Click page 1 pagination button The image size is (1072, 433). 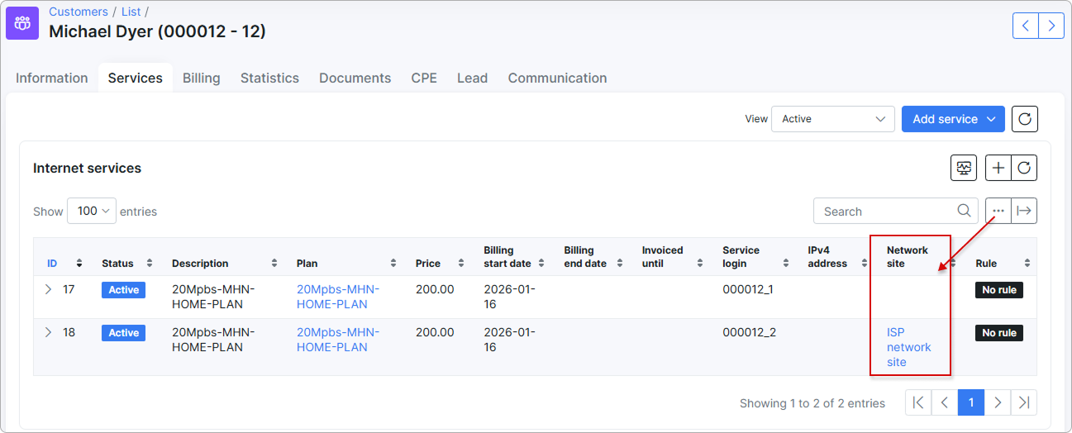(x=971, y=402)
